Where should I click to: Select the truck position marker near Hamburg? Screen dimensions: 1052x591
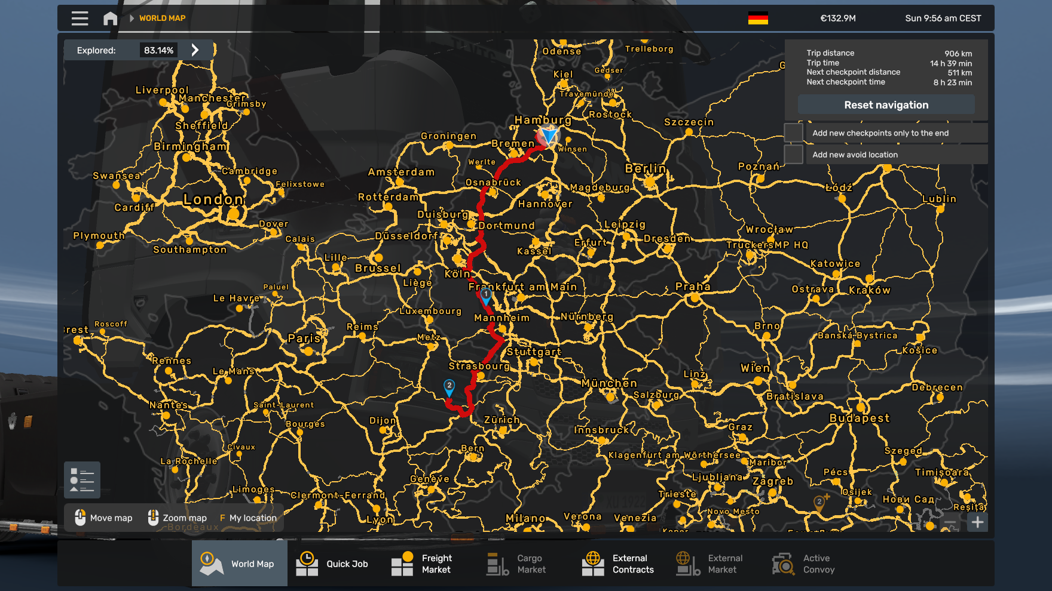[x=548, y=136]
